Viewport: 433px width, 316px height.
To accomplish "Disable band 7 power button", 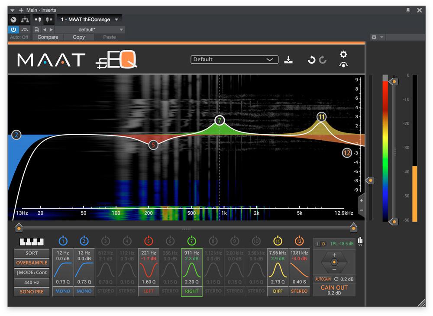I will tap(192, 241).
